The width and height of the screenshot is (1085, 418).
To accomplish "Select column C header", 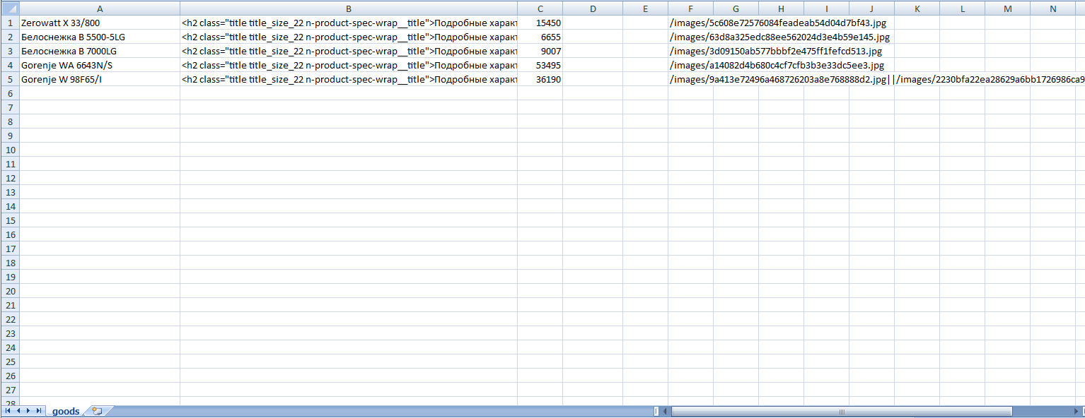I will tap(540, 8).
